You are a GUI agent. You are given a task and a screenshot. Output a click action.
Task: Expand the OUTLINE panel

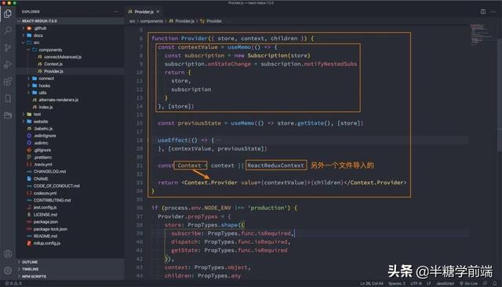[71, 262]
